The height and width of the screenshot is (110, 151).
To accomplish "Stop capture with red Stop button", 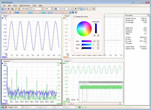I will pos(6,107).
